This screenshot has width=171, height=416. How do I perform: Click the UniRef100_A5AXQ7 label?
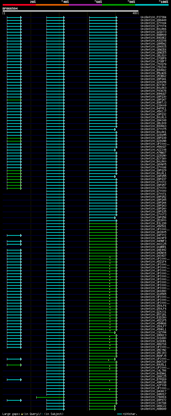(x=153, y=147)
